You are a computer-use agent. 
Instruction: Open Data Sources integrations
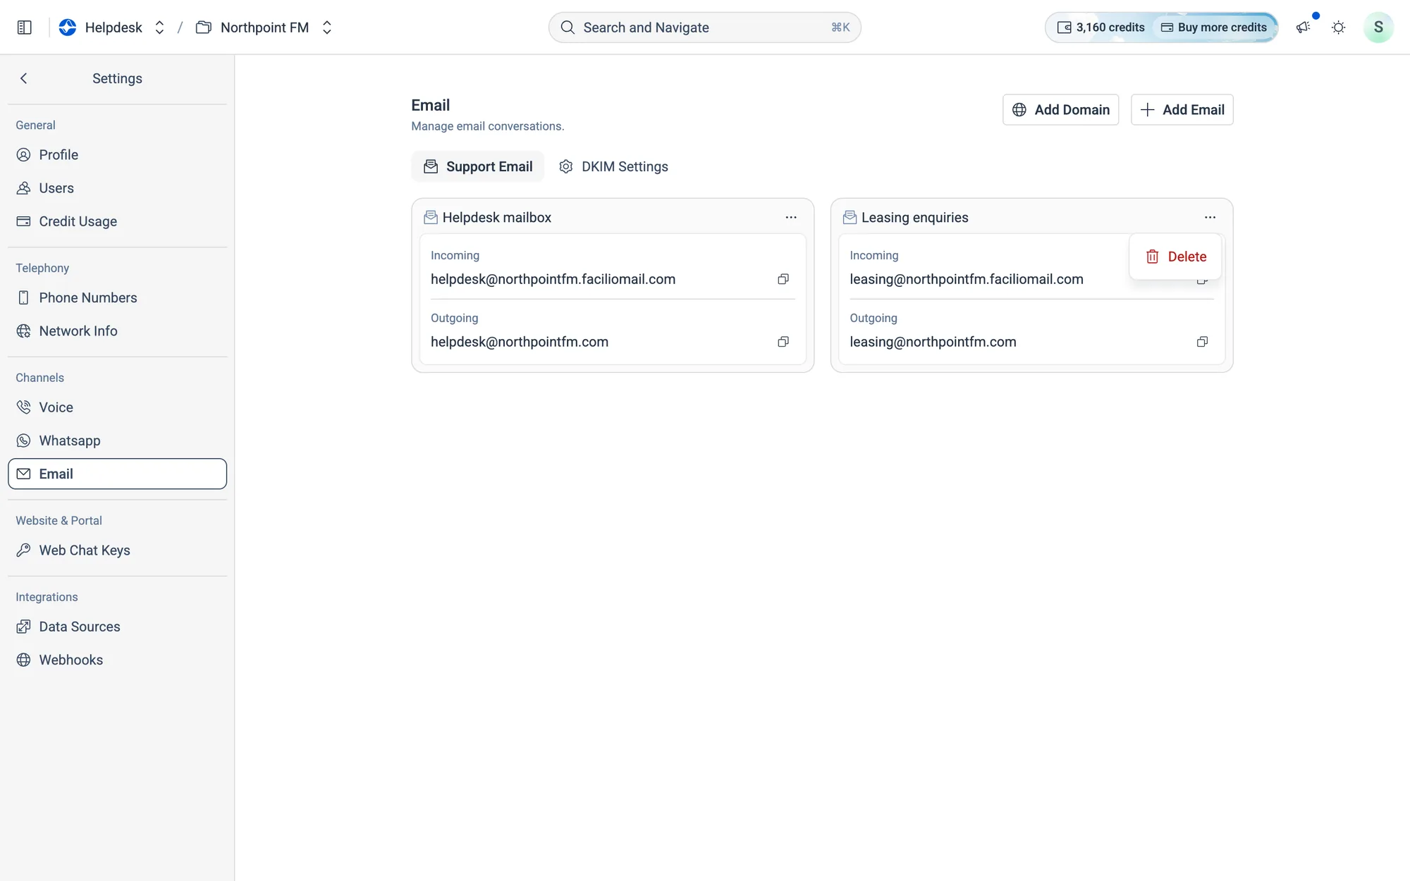coord(117,627)
